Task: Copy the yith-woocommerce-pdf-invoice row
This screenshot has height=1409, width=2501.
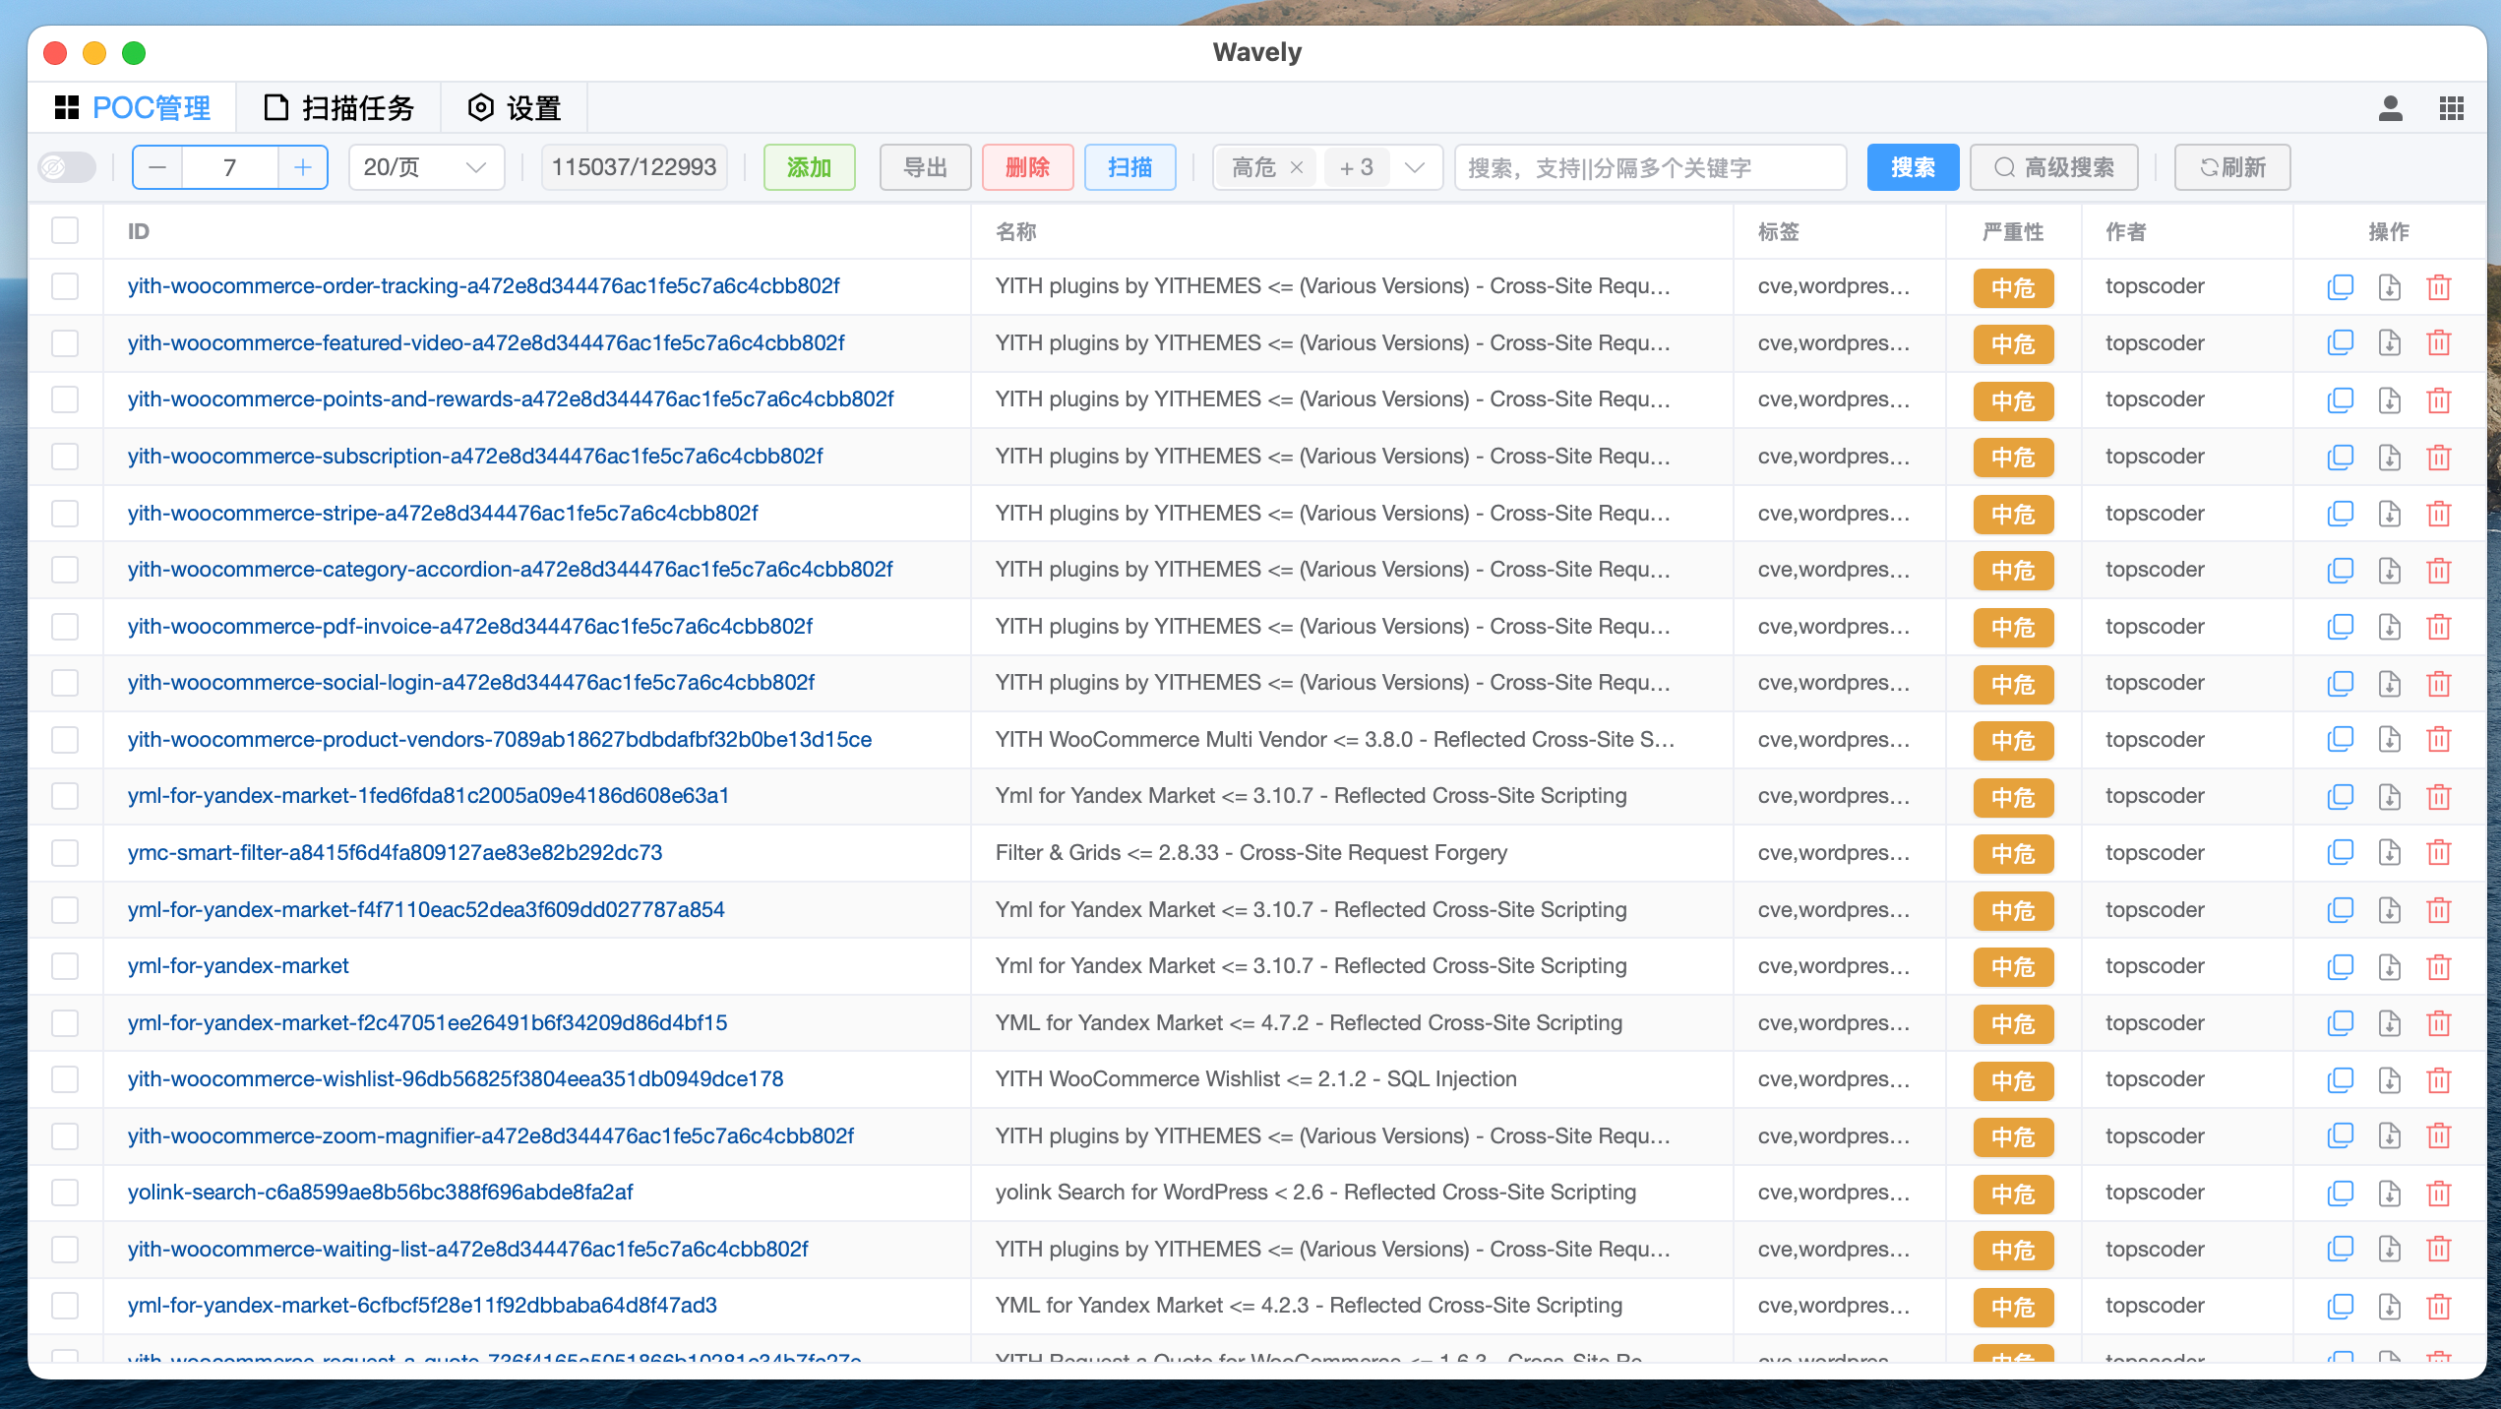Action: [x=2340, y=626]
